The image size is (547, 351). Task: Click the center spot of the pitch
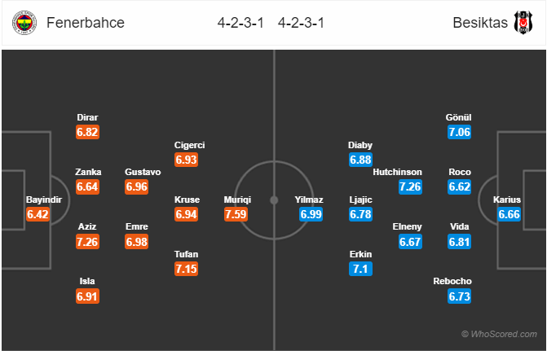pyautogui.click(x=274, y=200)
